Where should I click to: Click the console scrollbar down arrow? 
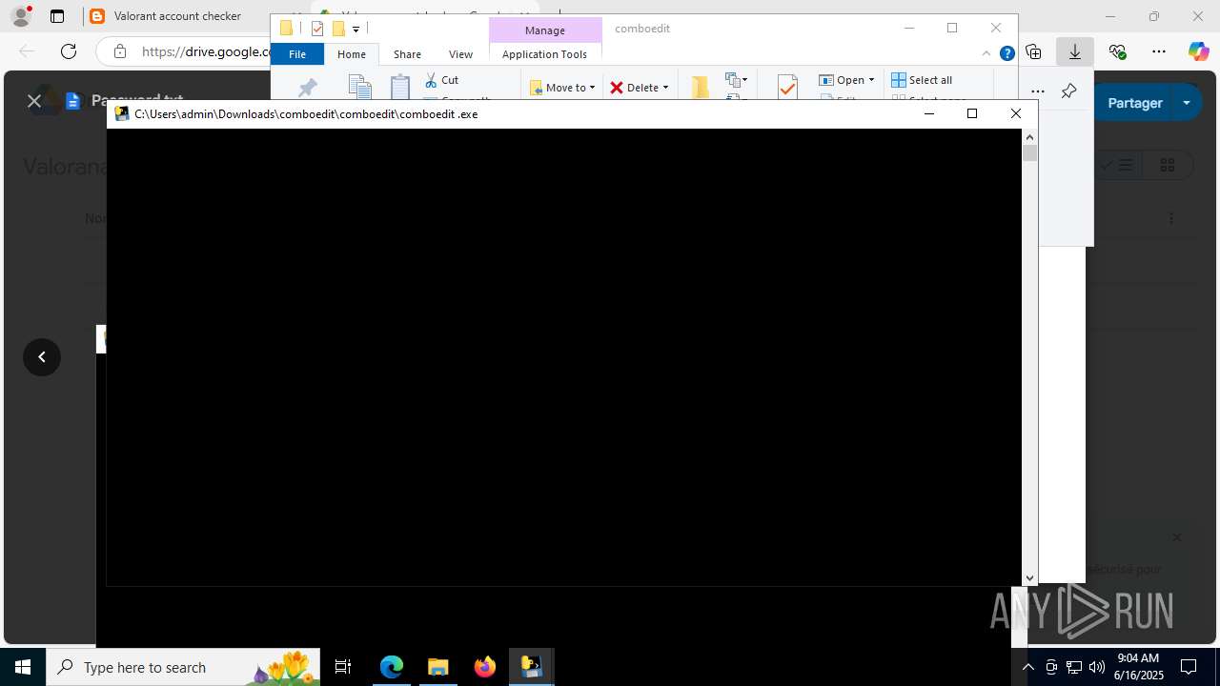click(x=1029, y=578)
